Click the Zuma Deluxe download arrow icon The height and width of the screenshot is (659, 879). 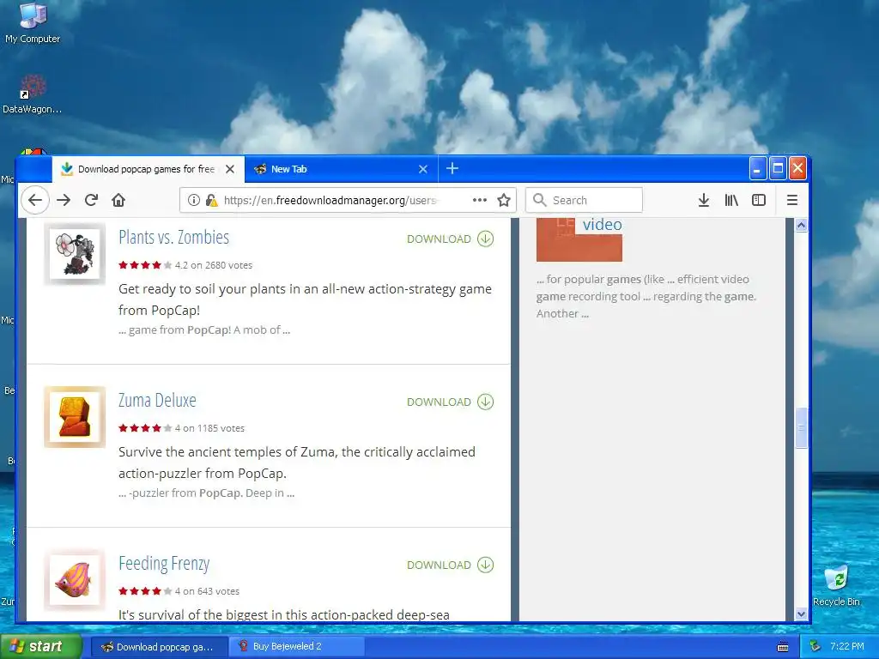point(486,402)
